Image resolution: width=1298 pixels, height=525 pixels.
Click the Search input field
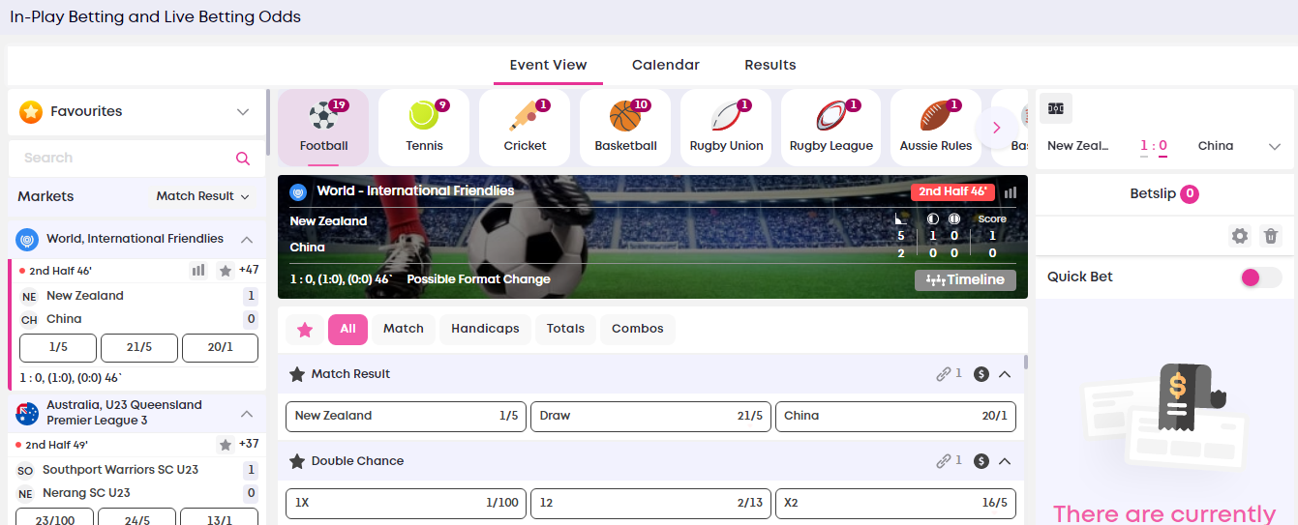(136, 159)
